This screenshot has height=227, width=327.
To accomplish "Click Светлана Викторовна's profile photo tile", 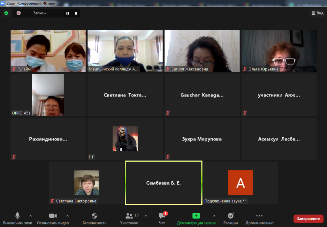I will [87, 183].
